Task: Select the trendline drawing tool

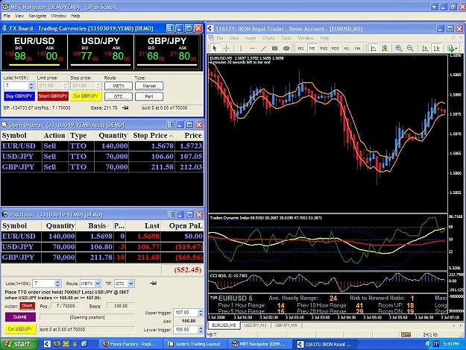Action: (264, 49)
